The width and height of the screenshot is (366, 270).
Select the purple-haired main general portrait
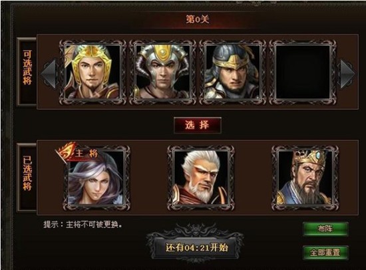(x=96, y=178)
